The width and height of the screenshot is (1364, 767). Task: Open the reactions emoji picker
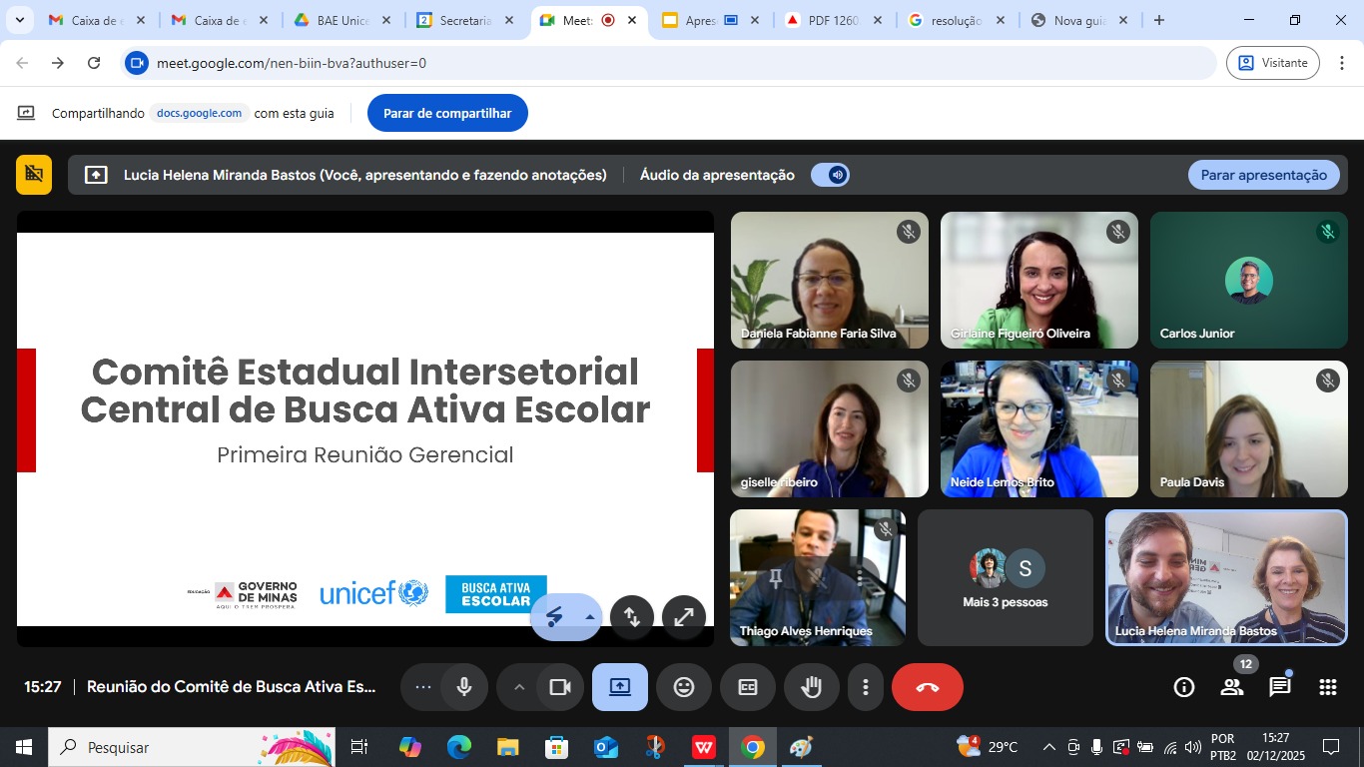click(684, 687)
